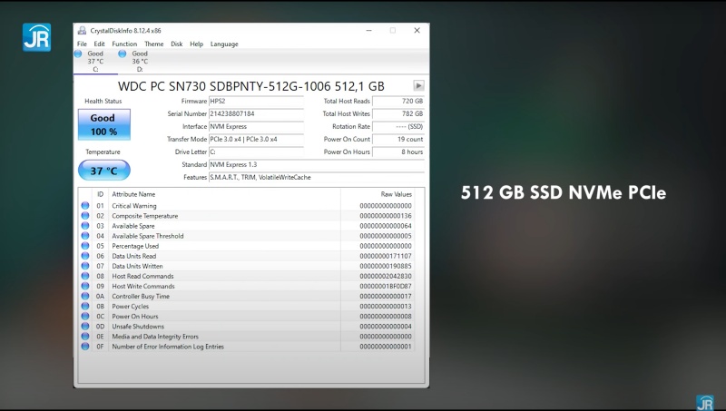This screenshot has width=726, height=411.
Task: Click the Good 100% health status box
Action: point(103,124)
